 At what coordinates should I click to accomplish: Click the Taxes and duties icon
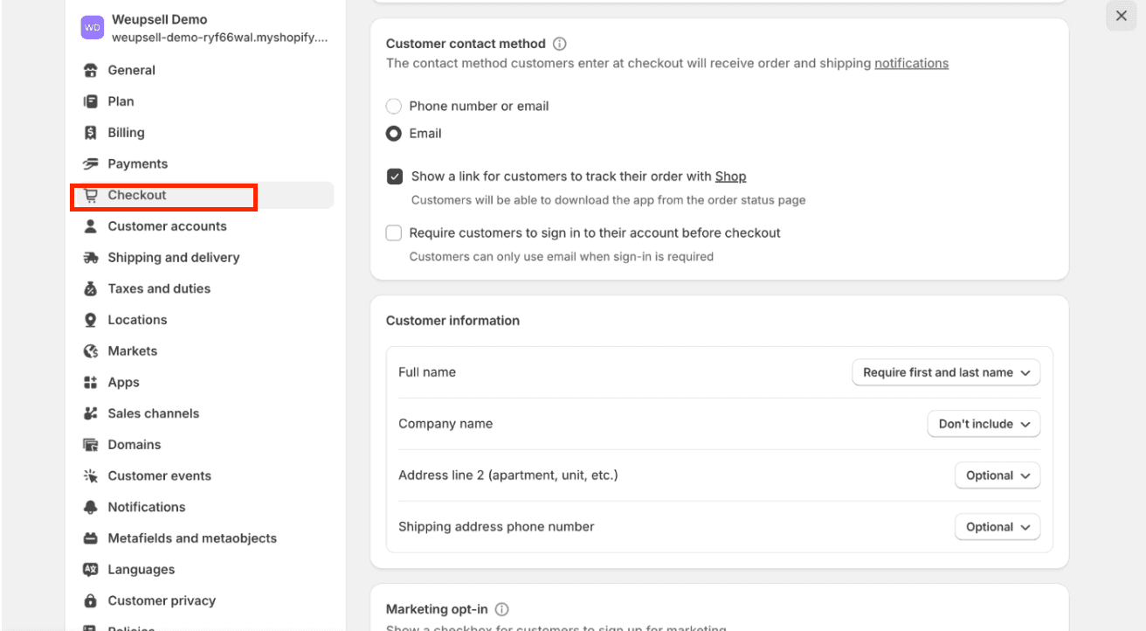(x=90, y=288)
